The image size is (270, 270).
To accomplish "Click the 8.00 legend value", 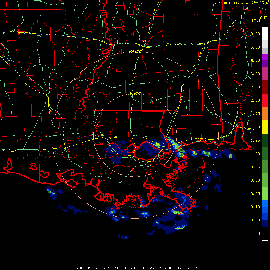I will click(255, 34).
